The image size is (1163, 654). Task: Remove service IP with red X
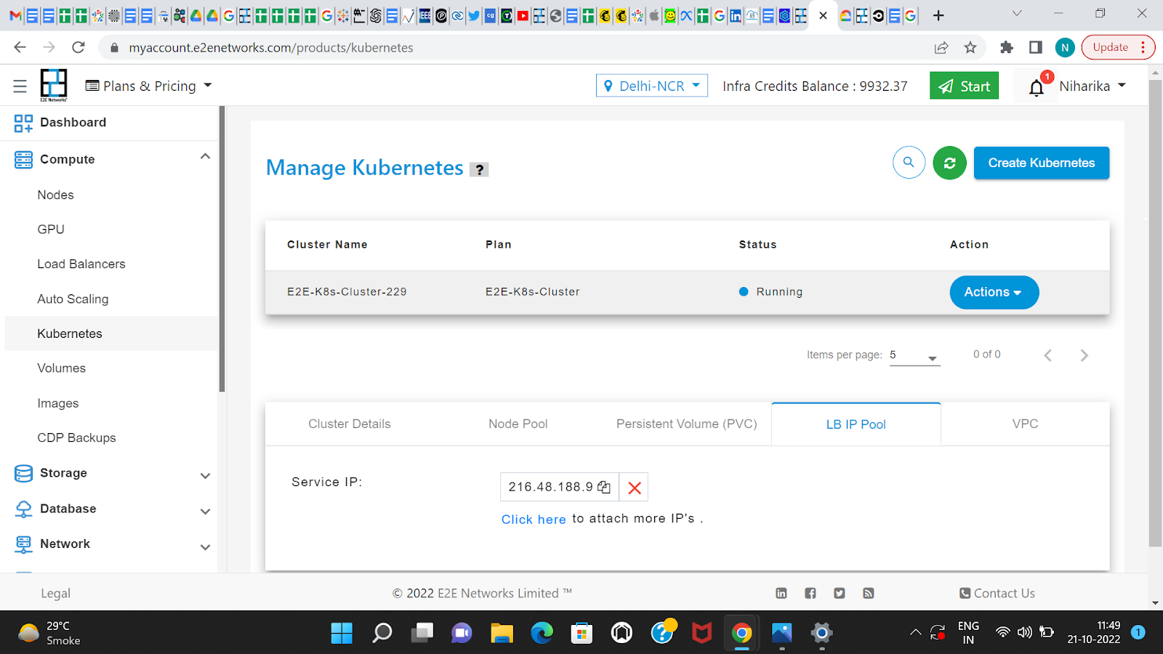(x=634, y=487)
